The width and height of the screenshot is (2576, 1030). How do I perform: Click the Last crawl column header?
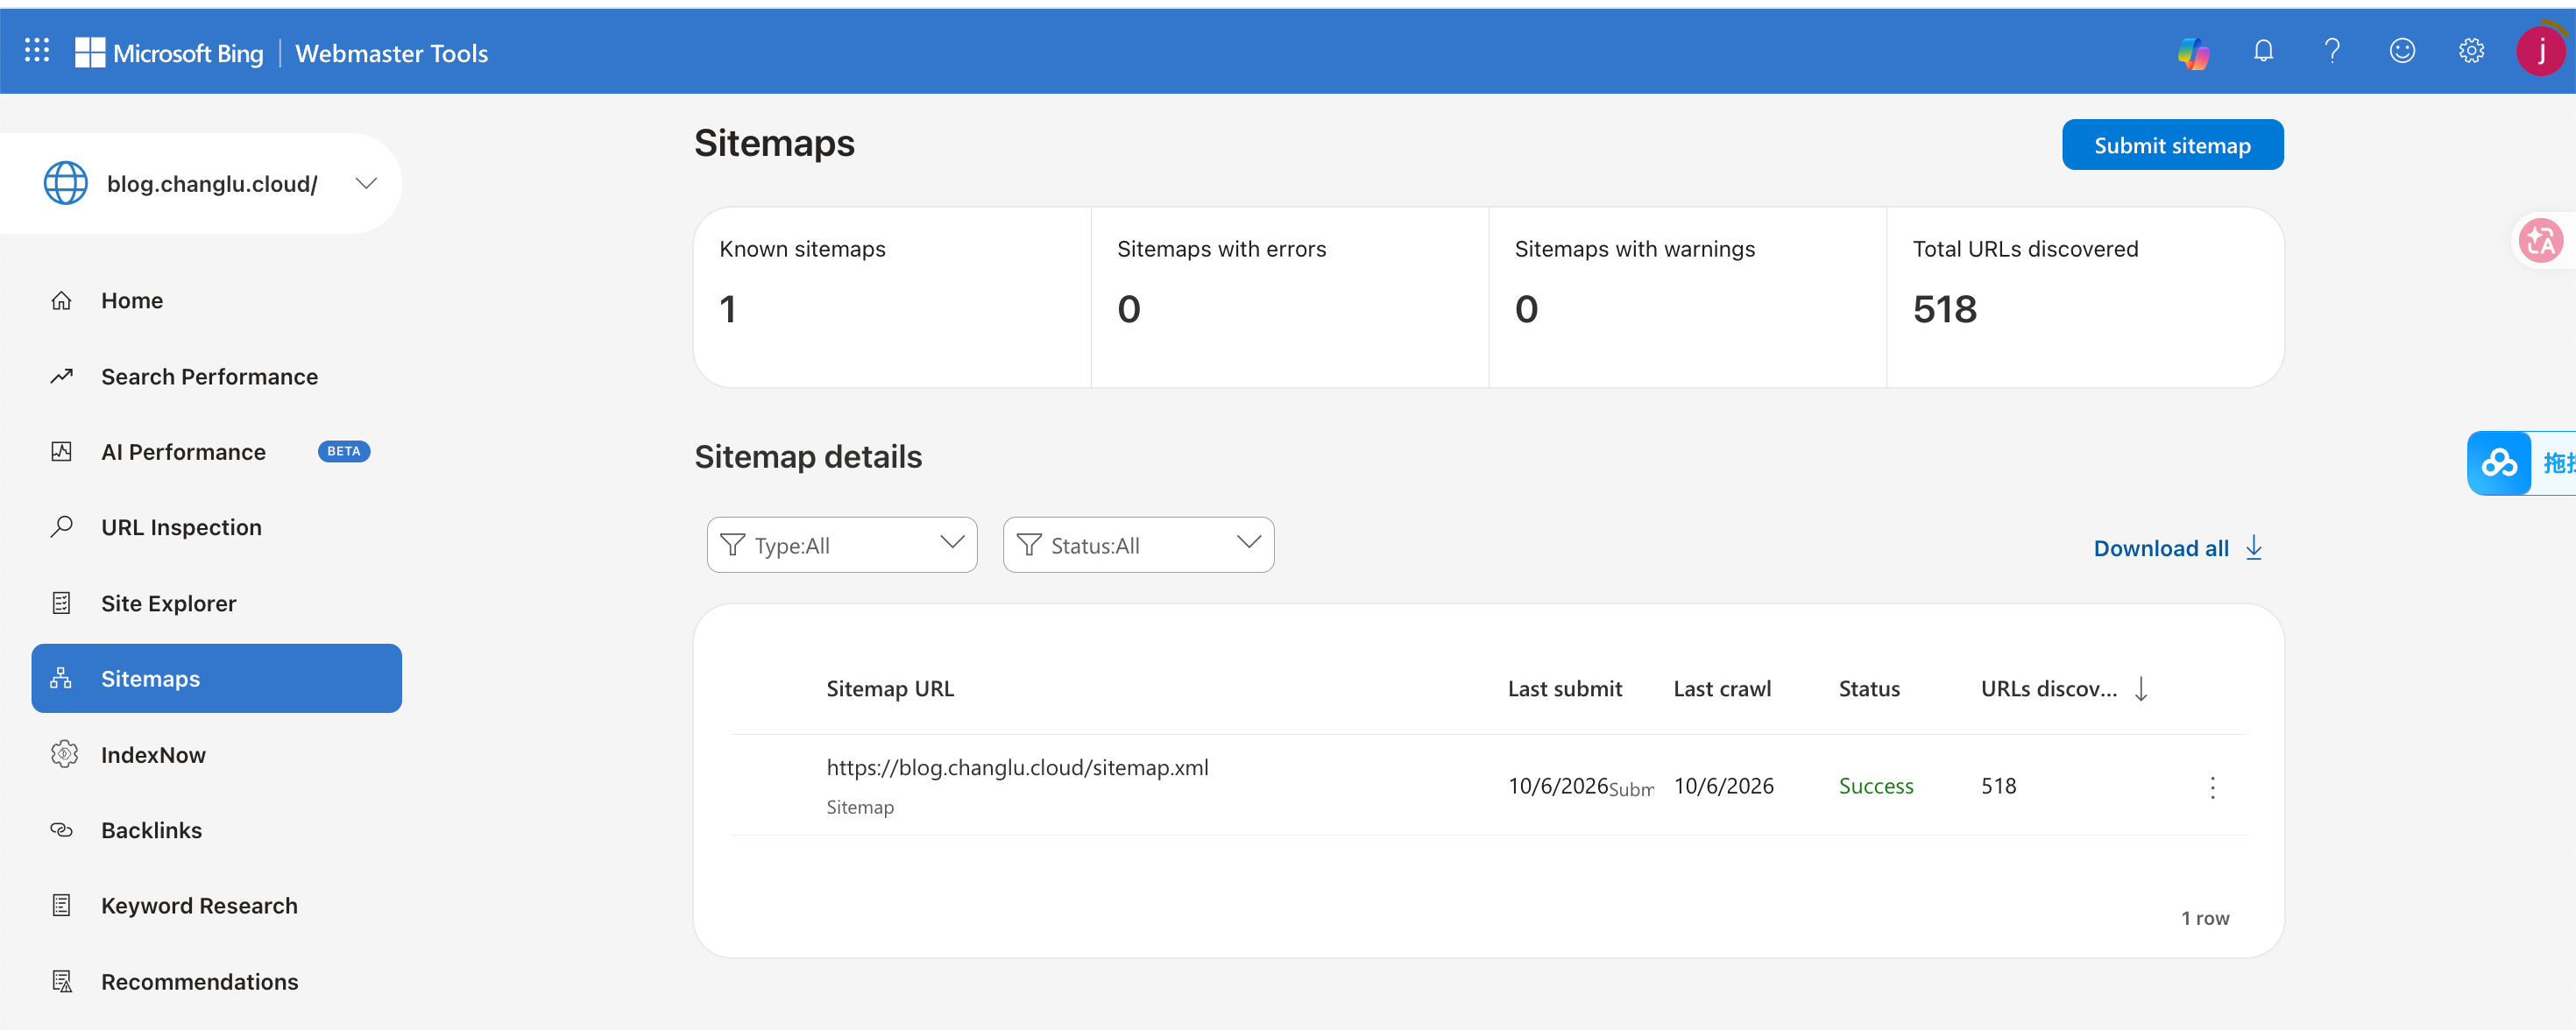(x=1722, y=688)
